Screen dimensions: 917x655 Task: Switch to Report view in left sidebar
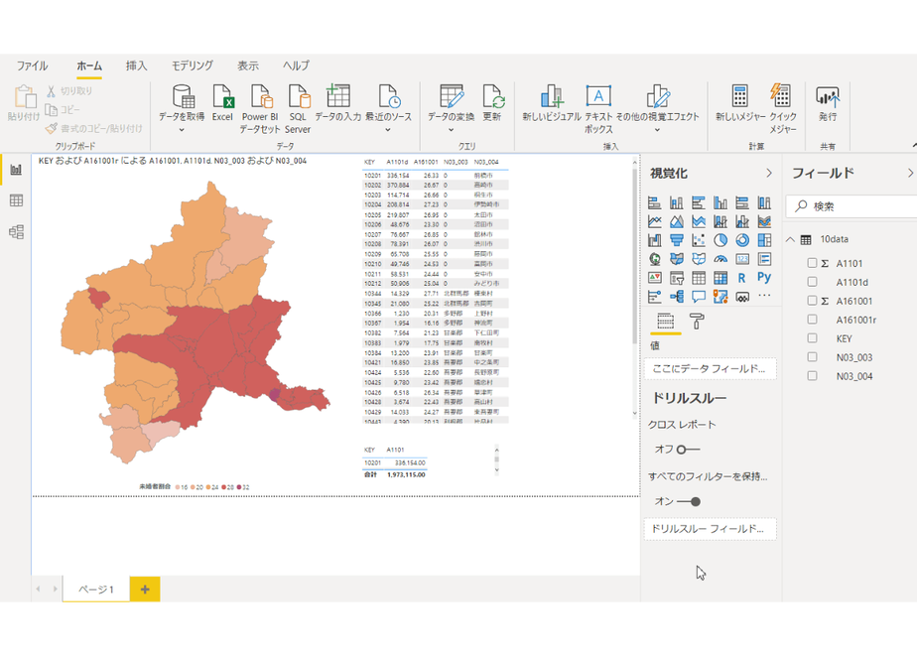coord(16,170)
